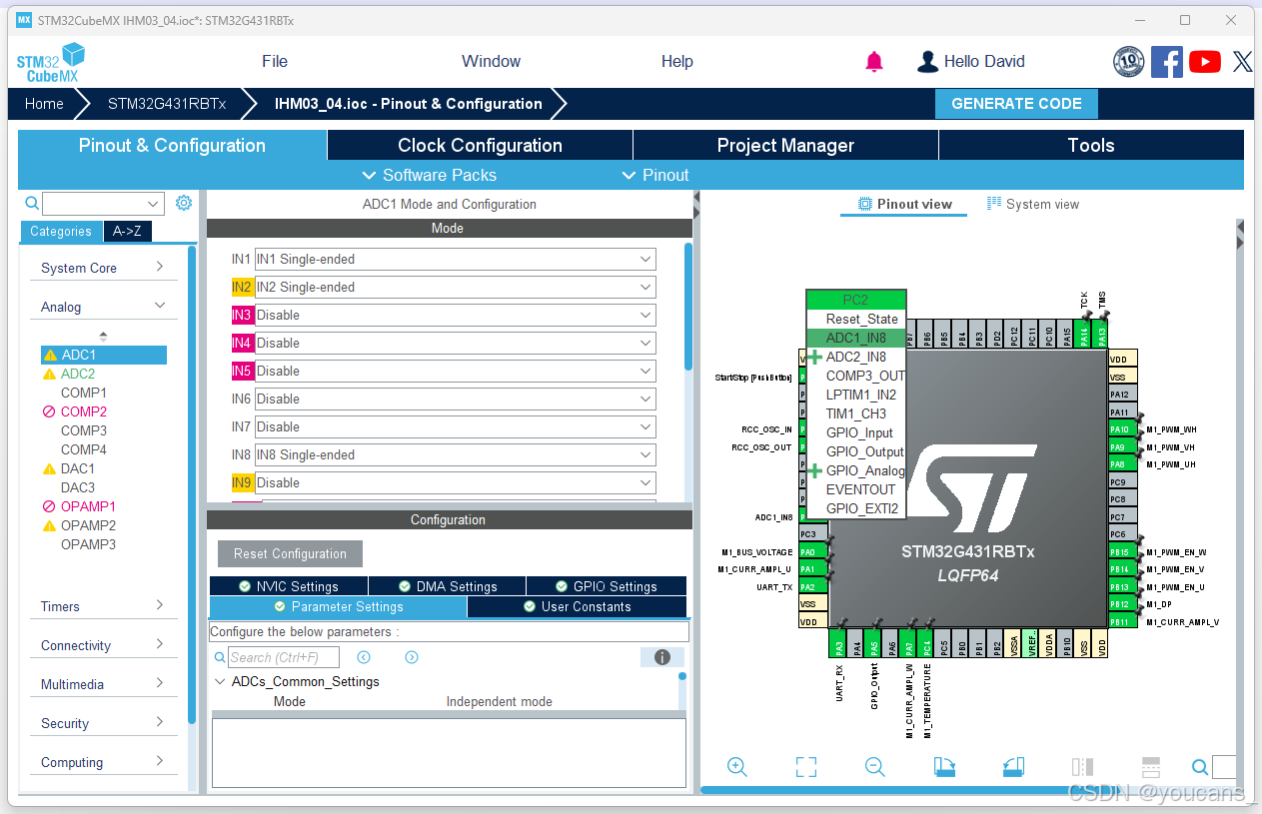Expand the System Core category
1262x814 pixels.
pos(102,268)
